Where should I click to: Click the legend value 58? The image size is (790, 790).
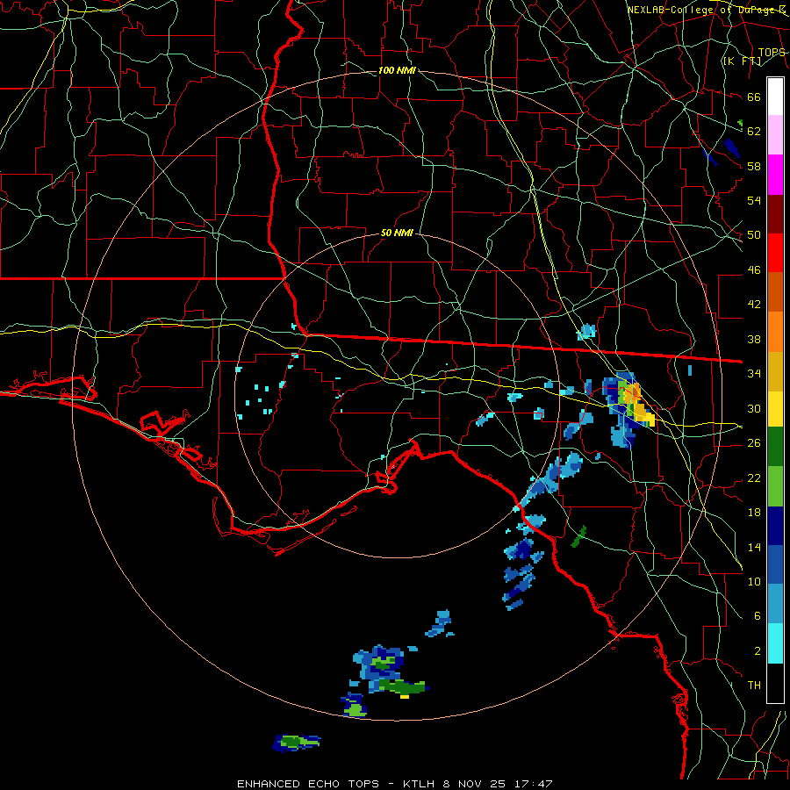(754, 166)
